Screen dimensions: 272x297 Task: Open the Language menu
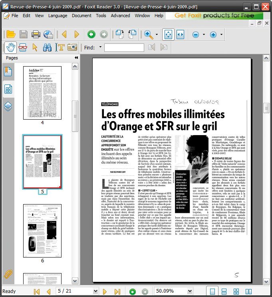coord(58,16)
